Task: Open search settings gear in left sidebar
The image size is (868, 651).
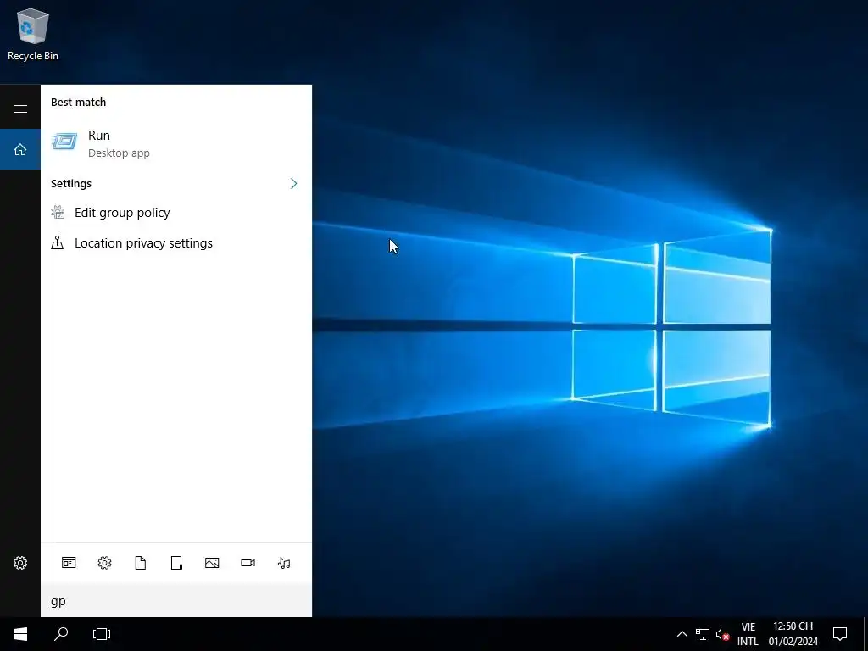Action: click(x=20, y=563)
